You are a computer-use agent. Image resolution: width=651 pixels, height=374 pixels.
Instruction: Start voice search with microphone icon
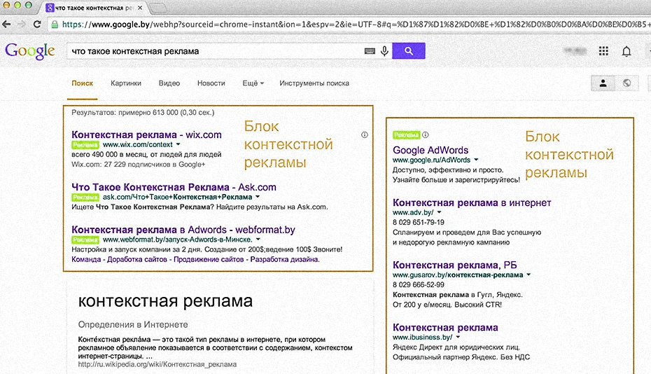(x=385, y=51)
